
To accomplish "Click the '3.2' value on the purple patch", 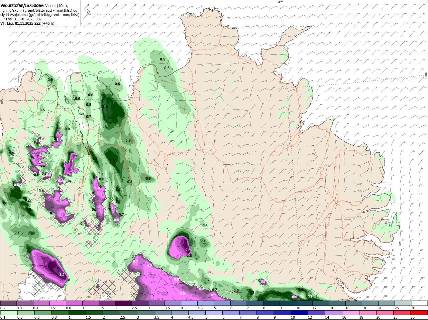I will [62, 275].
